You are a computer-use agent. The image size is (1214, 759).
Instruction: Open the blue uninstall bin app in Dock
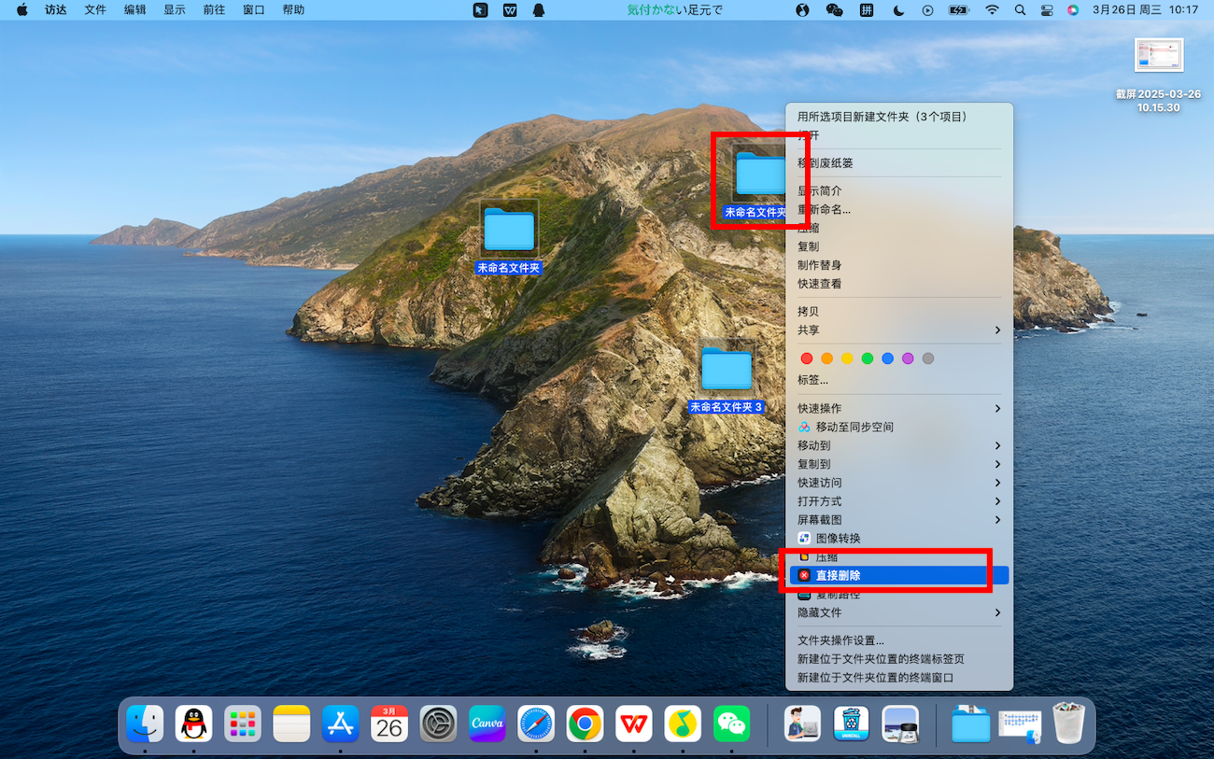click(852, 724)
